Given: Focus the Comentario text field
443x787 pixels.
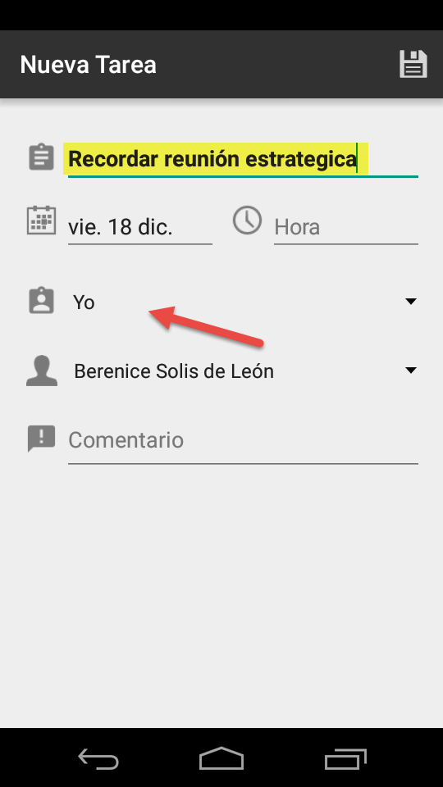Looking at the screenshot, I should [x=243, y=440].
